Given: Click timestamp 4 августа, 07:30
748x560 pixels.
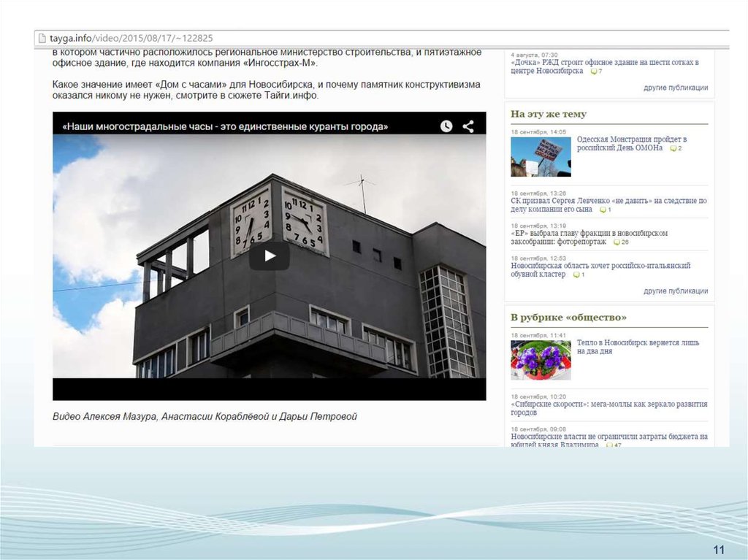Looking at the screenshot, I should [x=534, y=55].
